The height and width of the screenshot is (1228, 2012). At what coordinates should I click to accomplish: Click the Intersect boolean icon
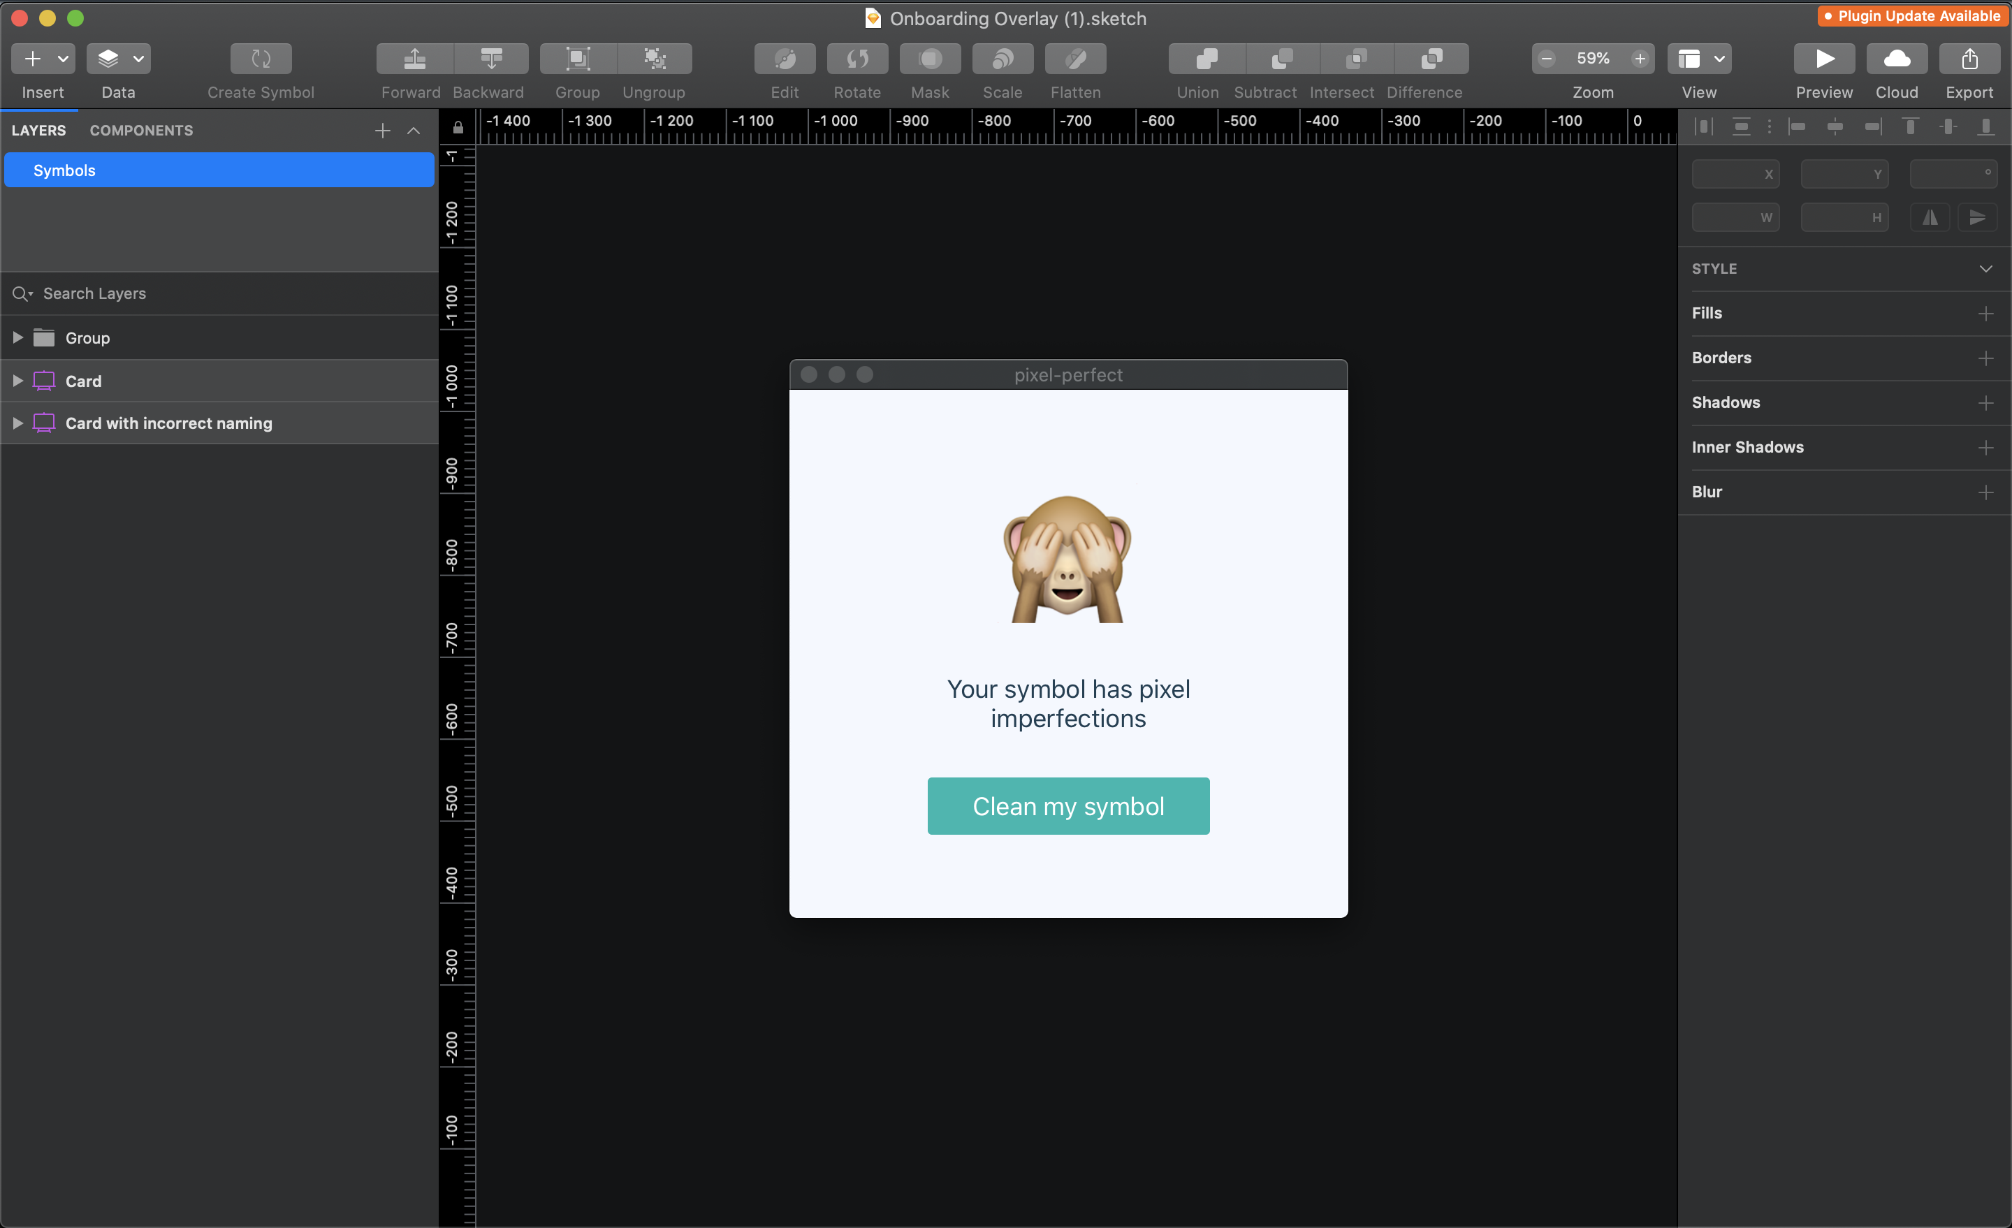1356,58
